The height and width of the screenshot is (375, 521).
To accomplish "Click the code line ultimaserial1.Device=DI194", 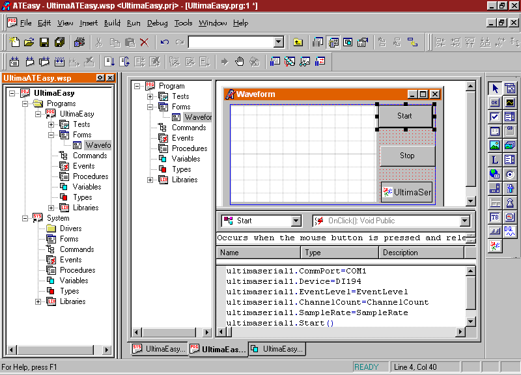I will (x=294, y=281).
